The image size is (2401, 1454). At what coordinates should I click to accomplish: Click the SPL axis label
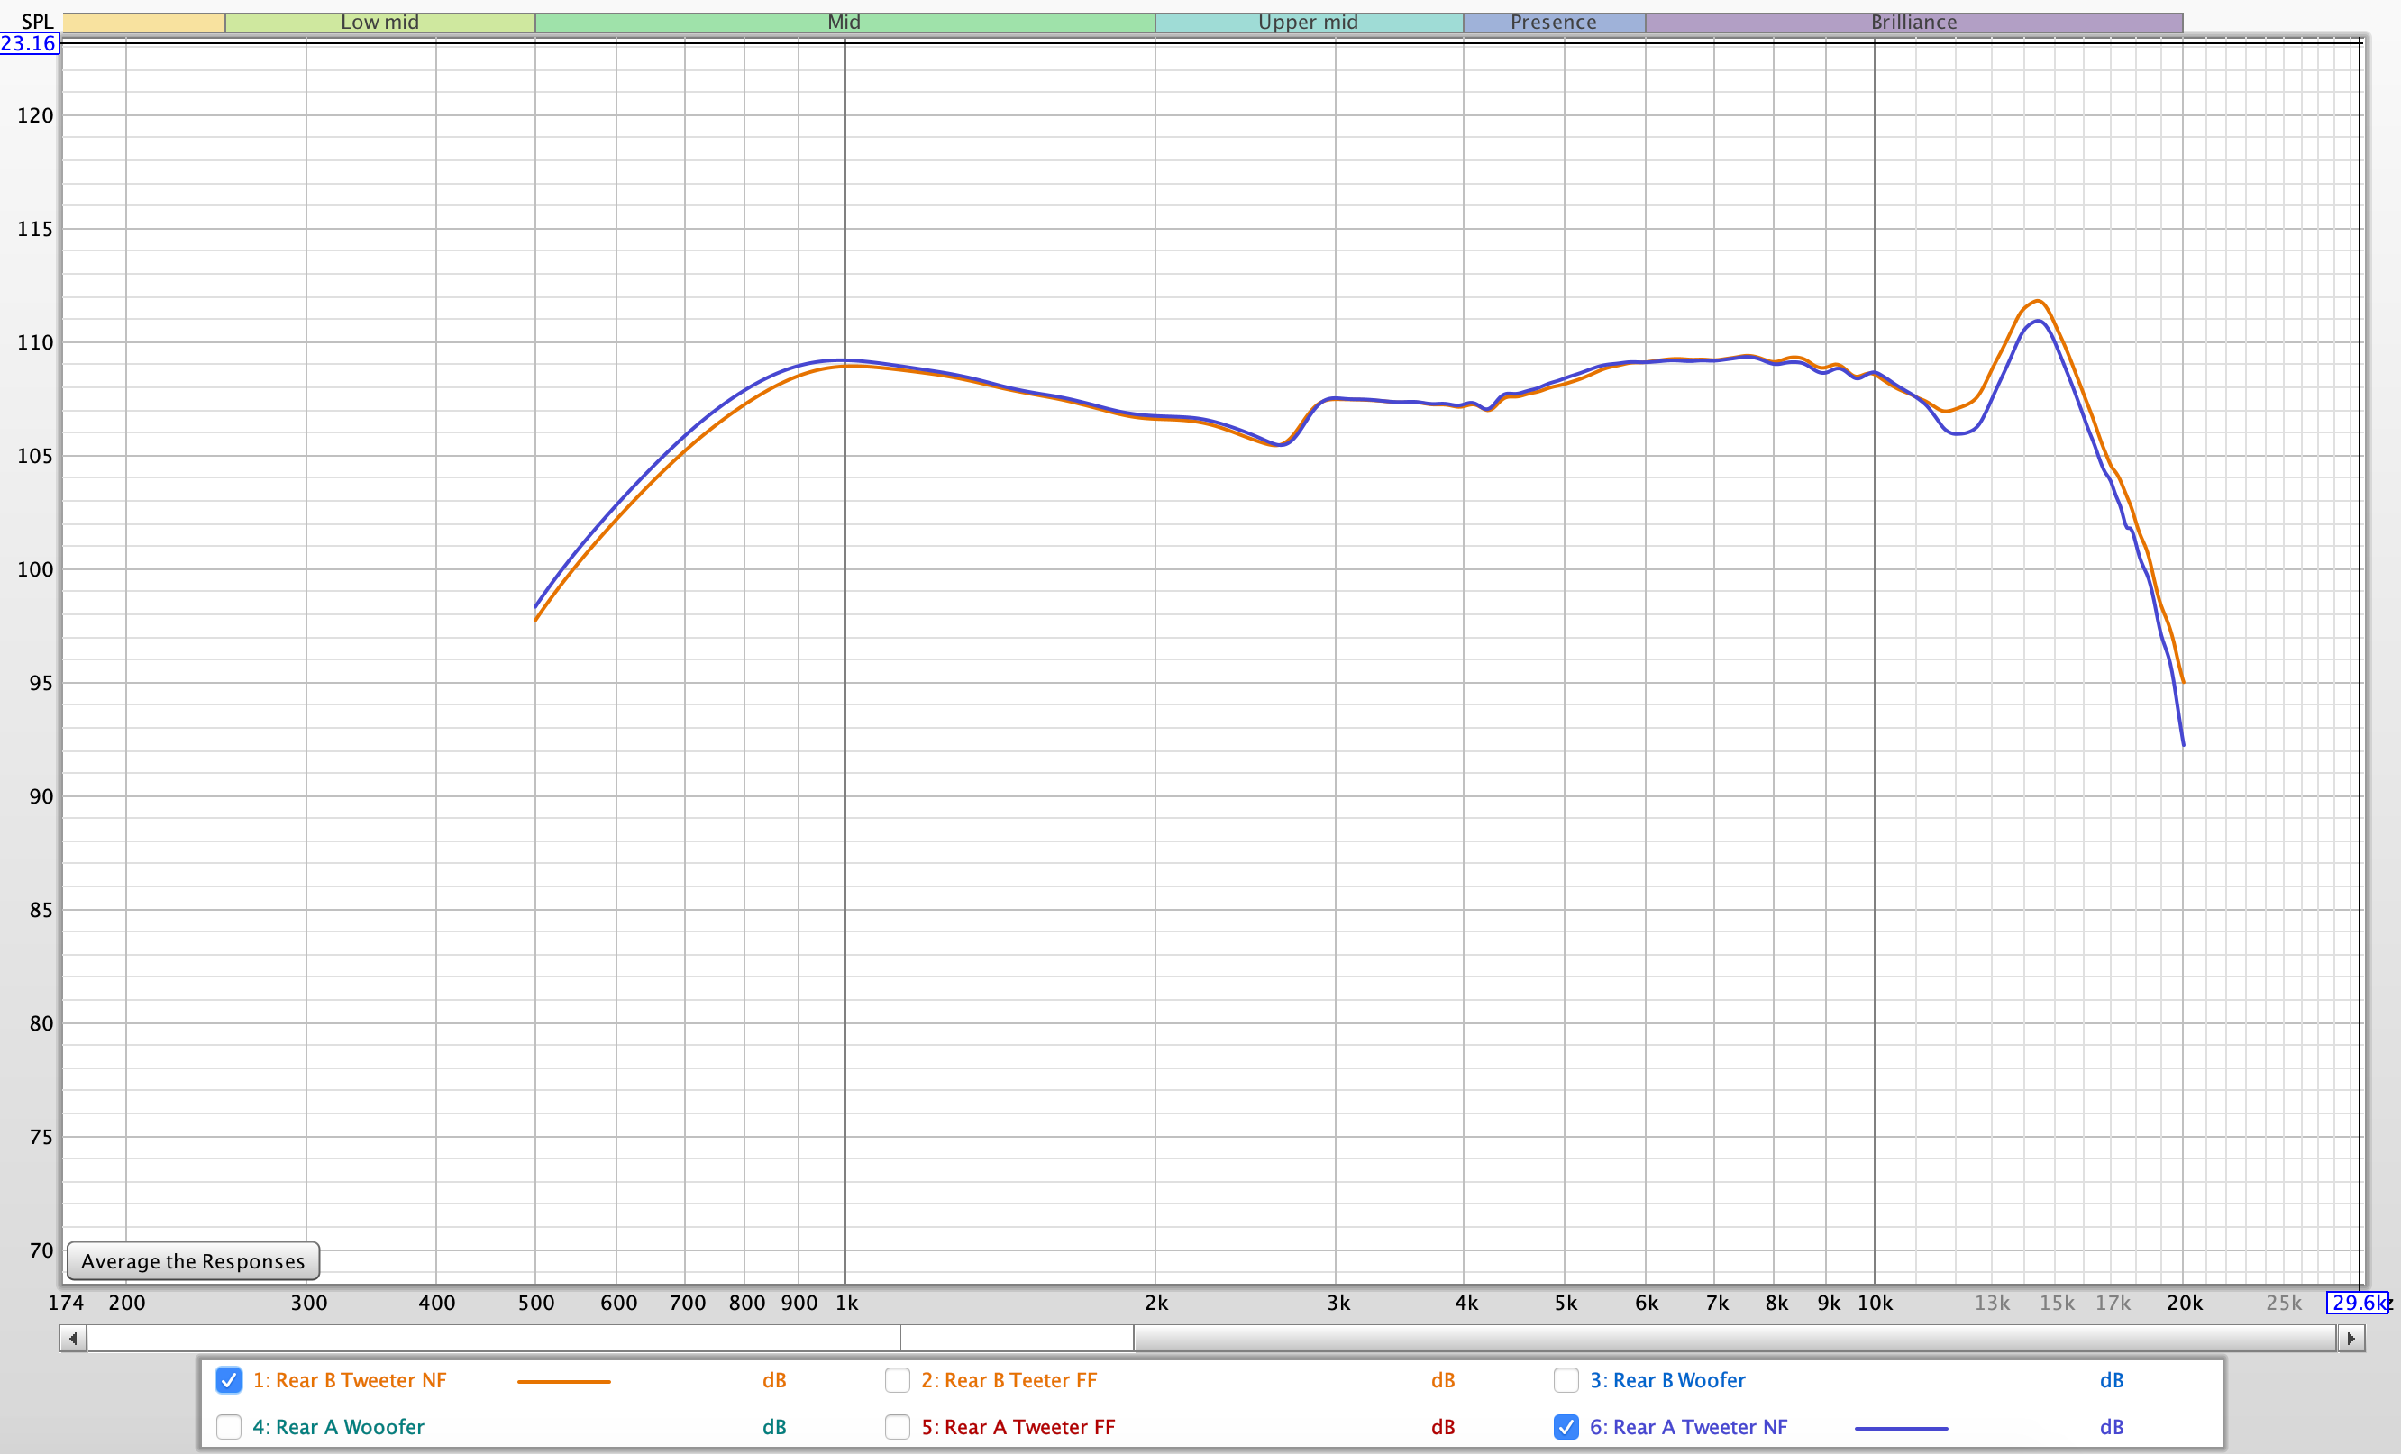pyautogui.click(x=37, y=21)
